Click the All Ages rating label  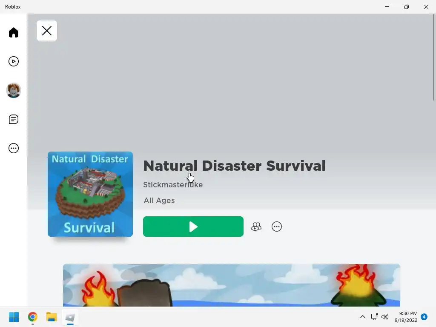click(159, 201)
